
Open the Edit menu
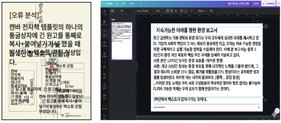click(x=123, y=4)
